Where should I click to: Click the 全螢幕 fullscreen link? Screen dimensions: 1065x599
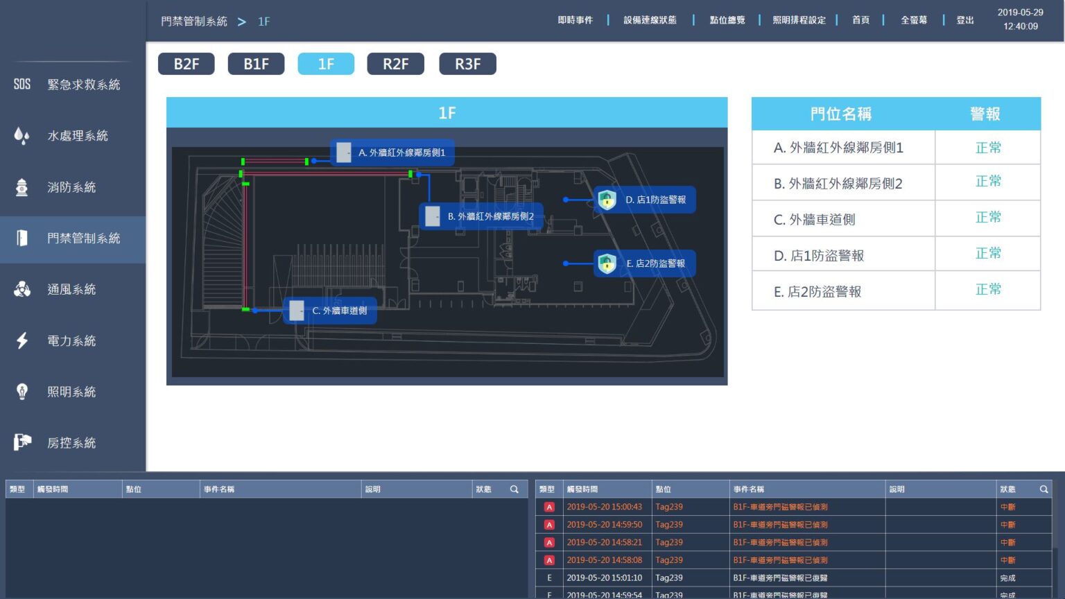click(913, 20)
